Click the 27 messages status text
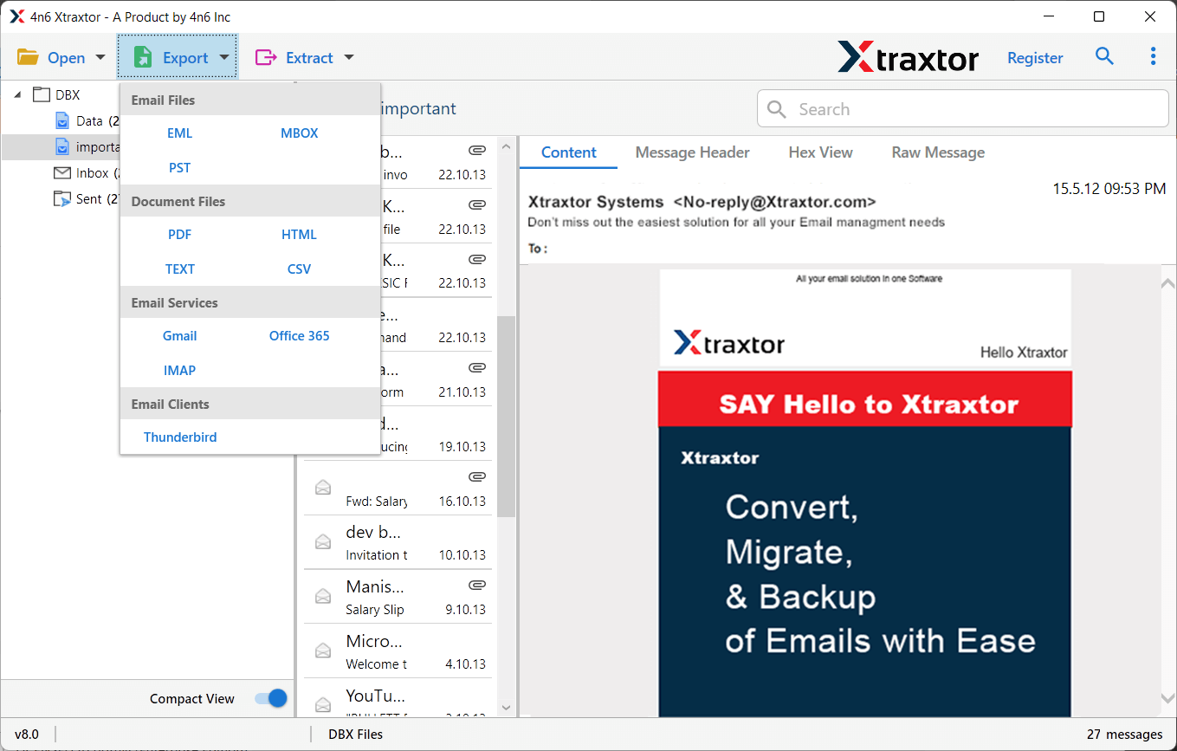The width and height of the screenshot is (1177, 751). (x=1125, y=735)
